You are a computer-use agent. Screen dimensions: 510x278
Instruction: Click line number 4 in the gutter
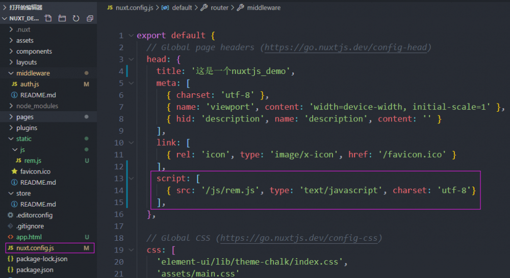(x=121, y=71)
